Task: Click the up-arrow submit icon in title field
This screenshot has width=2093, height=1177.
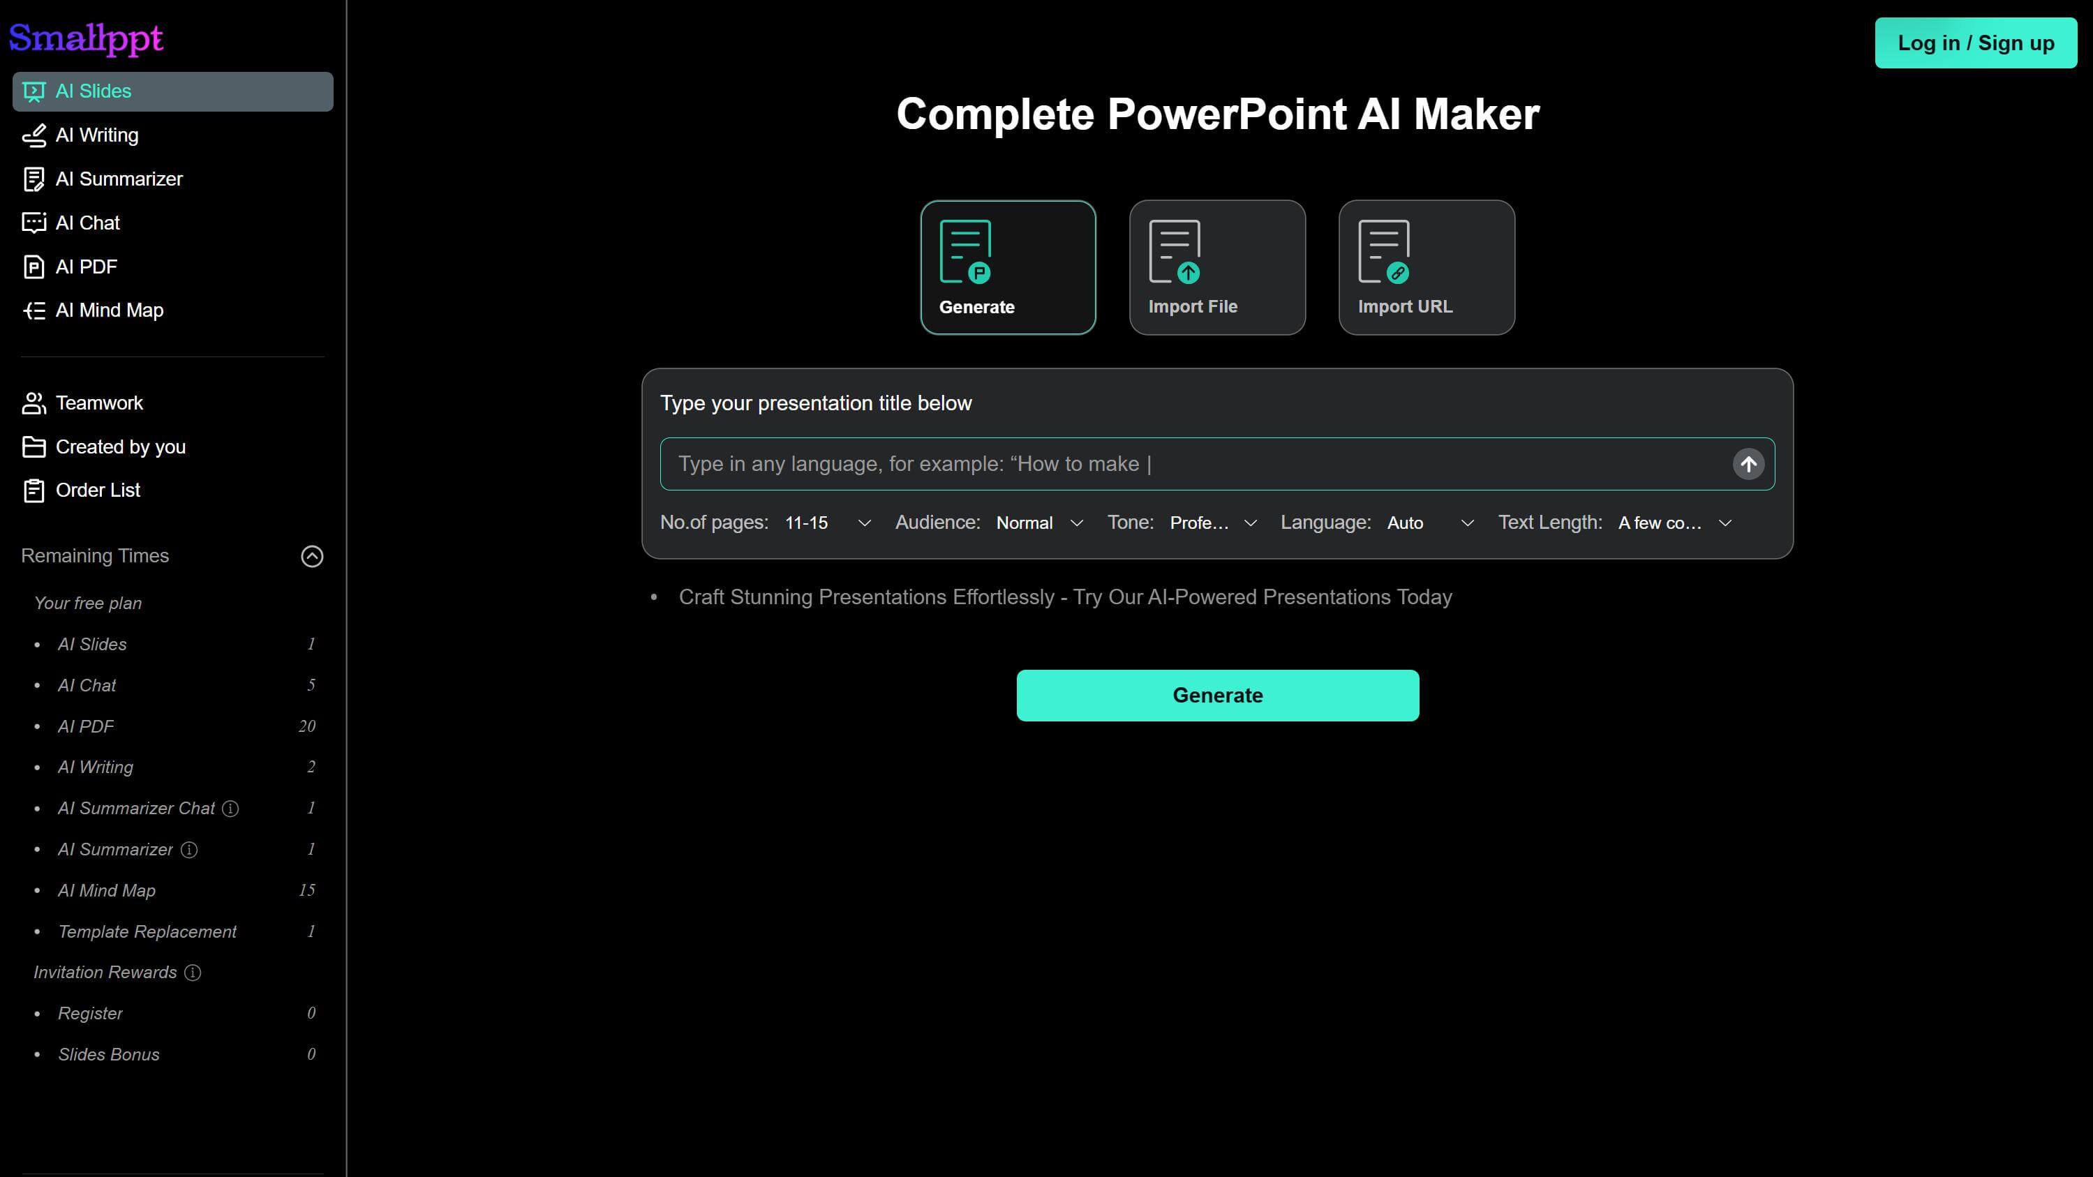Action: (1748, 465)
